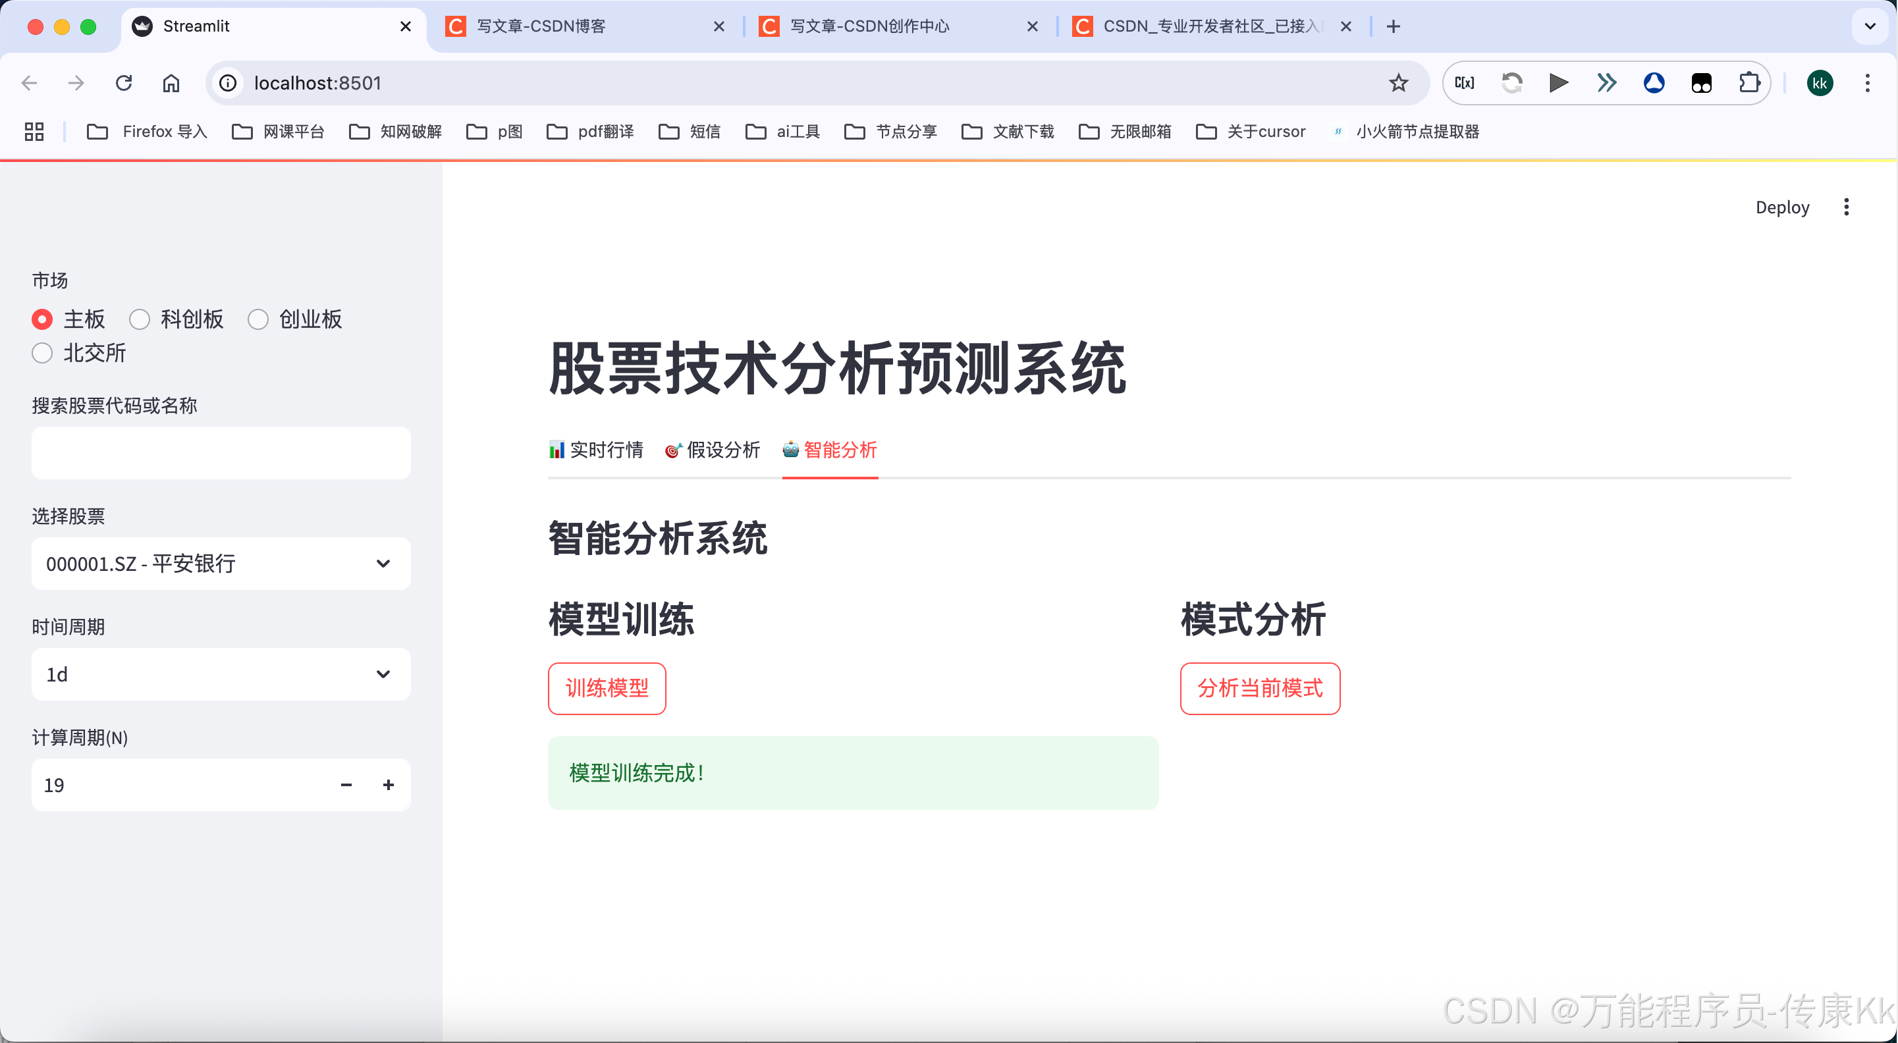The width and height of the screenshot is (1898, 1043).
Task: Select the 北交所 market radio button
Action: pyautogui.click(x=42, y=354)
